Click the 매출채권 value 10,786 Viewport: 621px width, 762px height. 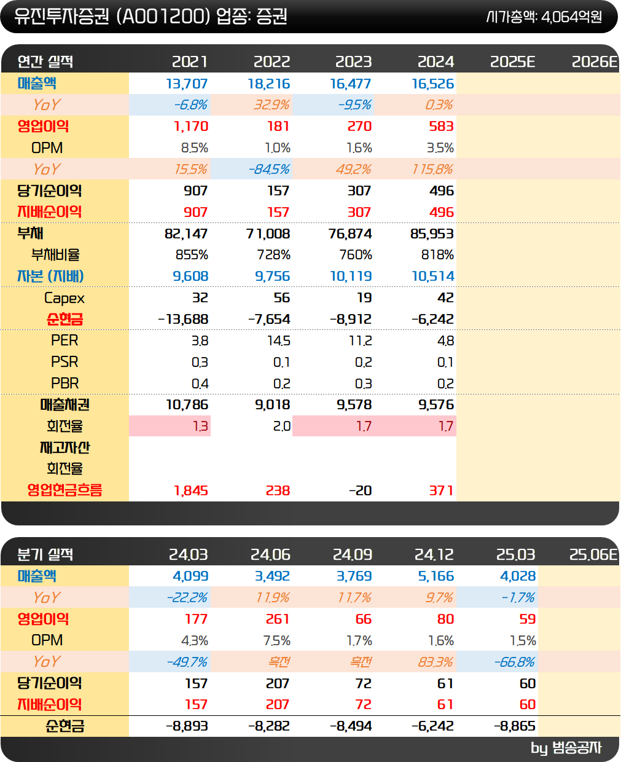pos(187,404)
